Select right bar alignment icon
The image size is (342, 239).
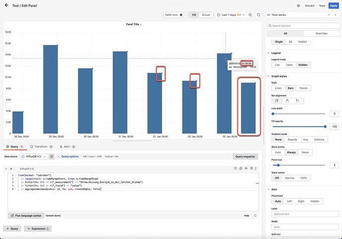(297, 101)
